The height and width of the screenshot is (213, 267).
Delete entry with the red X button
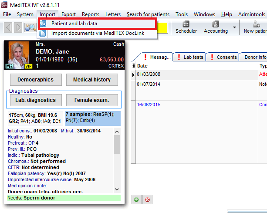[147, 199]
